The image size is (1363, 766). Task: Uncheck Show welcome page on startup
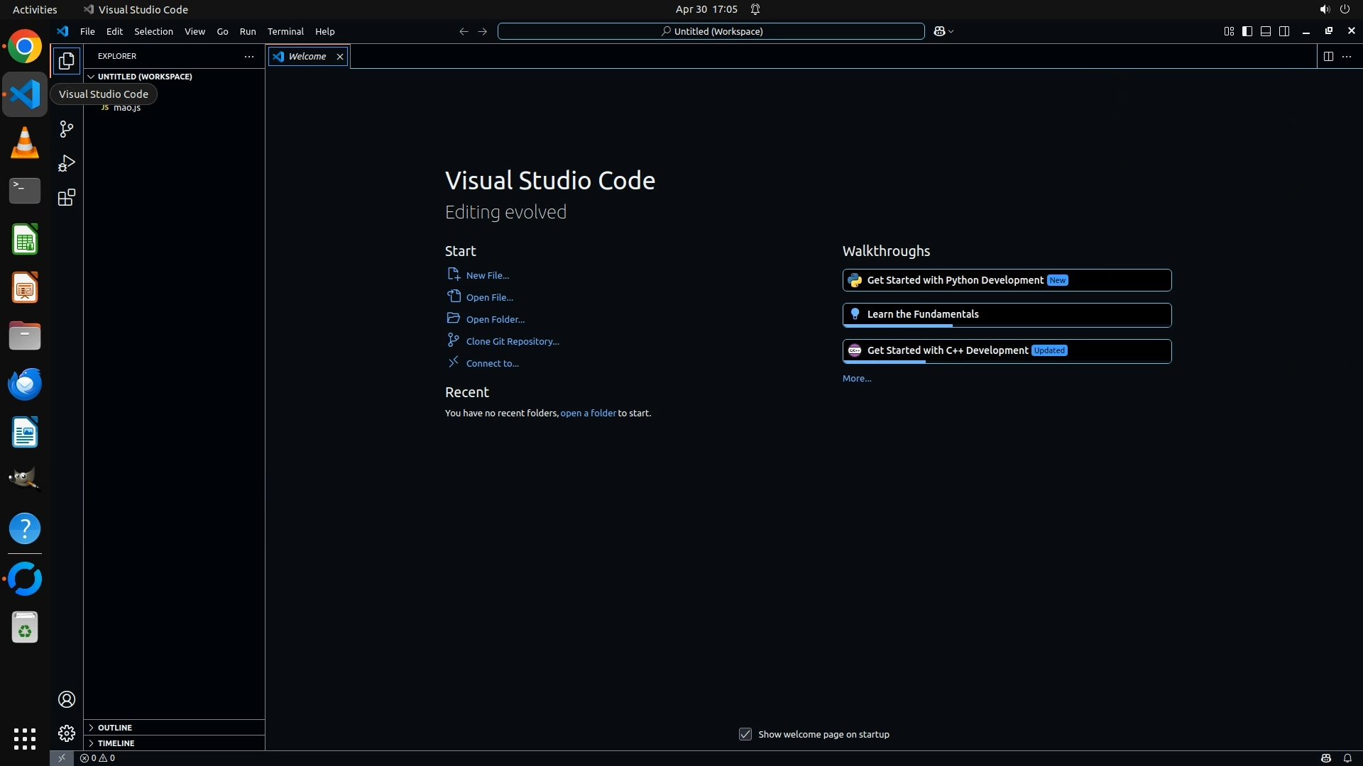745,734
